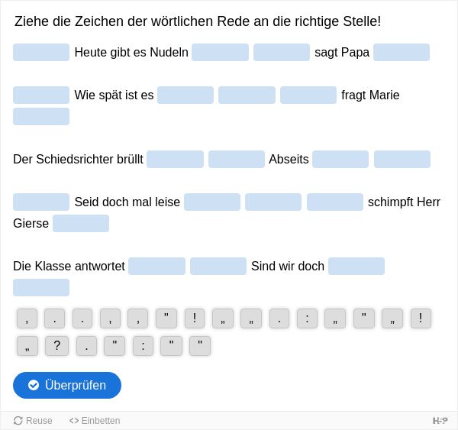Pick the last closing quote token in bottom row
458x430 pixels.
(200, 346)
